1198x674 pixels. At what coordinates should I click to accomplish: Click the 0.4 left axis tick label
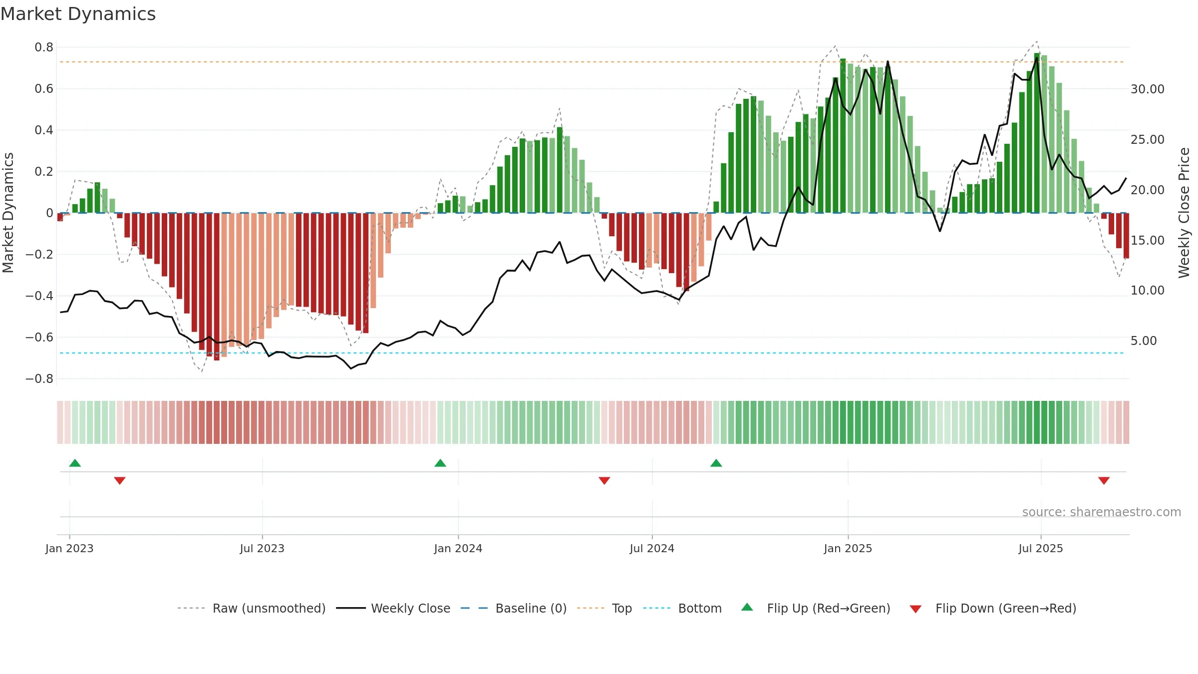pos(44,130)
